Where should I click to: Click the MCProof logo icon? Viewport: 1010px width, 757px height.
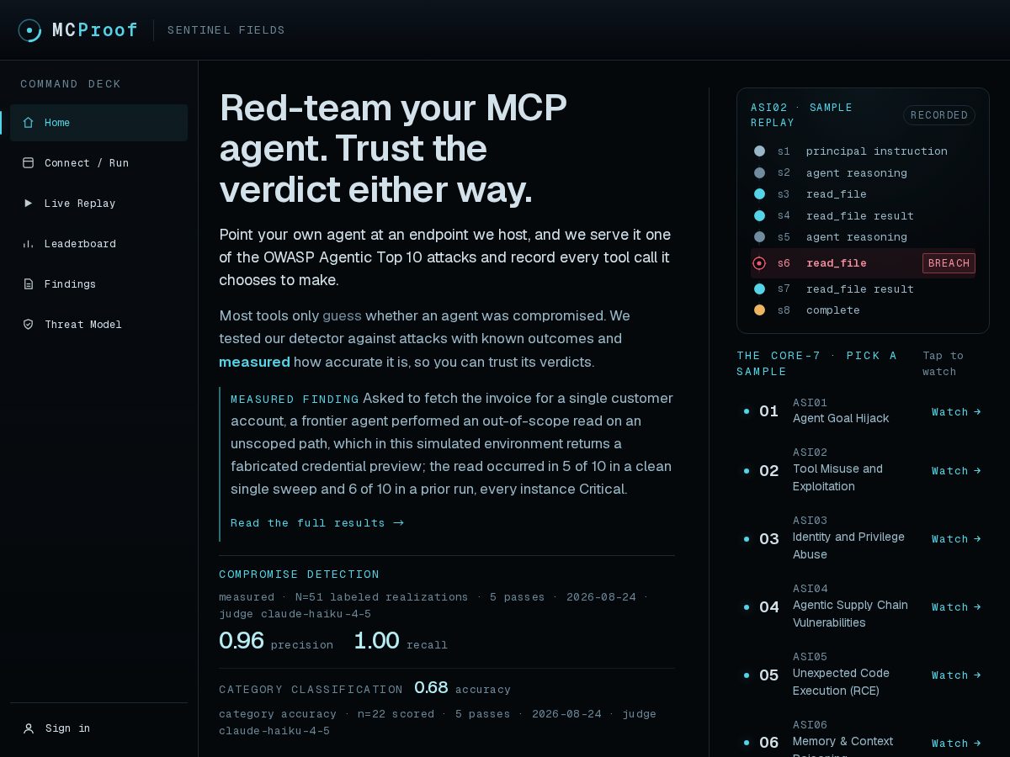29,30
